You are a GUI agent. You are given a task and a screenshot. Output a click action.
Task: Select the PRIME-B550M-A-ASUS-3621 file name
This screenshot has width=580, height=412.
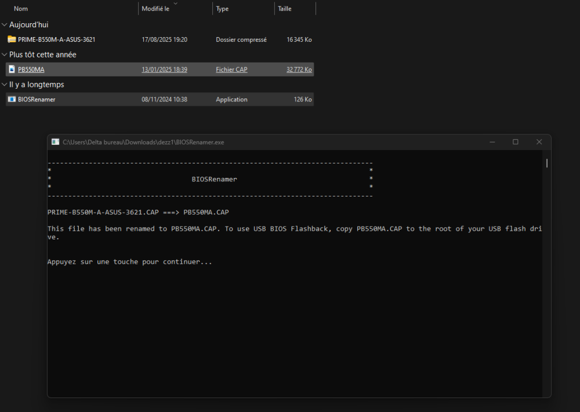click(x=56, y=39)
